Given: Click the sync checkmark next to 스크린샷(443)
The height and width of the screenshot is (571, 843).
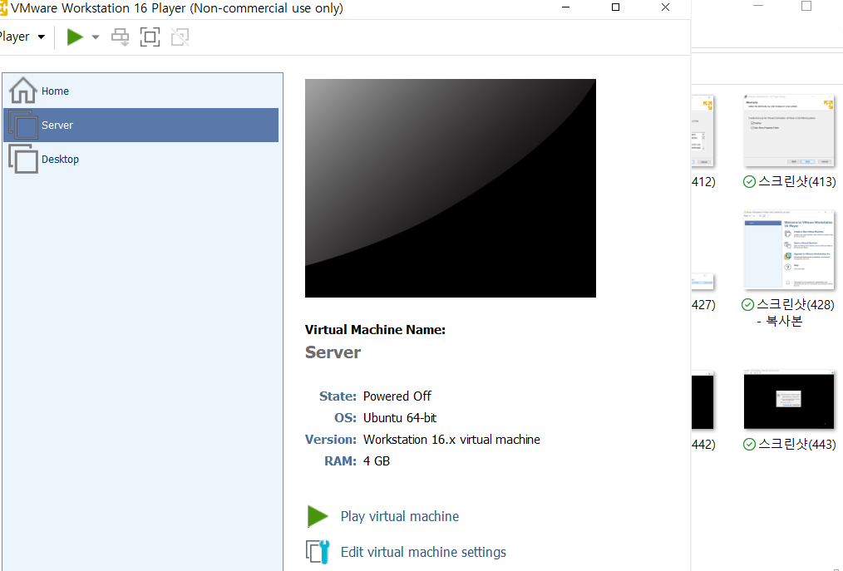Looking at the screenshot, I should [x=749, y=445].
